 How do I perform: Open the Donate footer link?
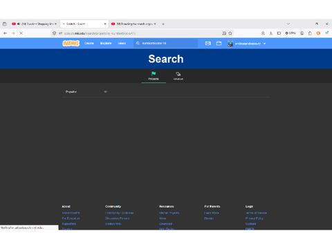point(209,219)
